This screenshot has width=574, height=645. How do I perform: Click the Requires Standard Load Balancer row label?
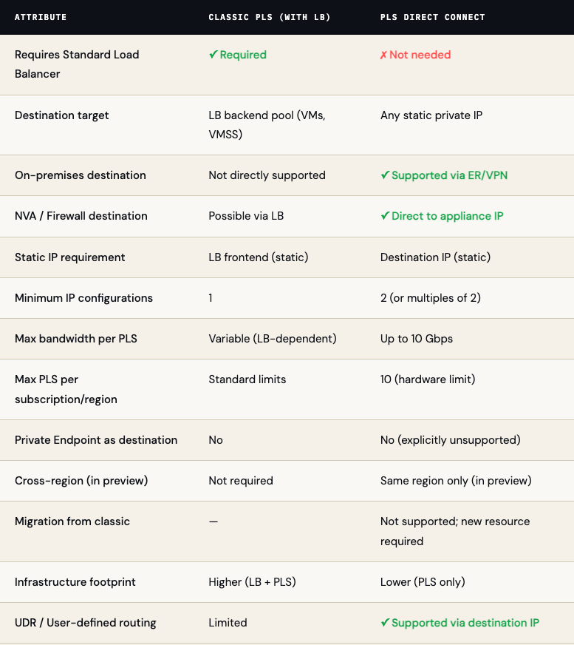coord(77,64)
